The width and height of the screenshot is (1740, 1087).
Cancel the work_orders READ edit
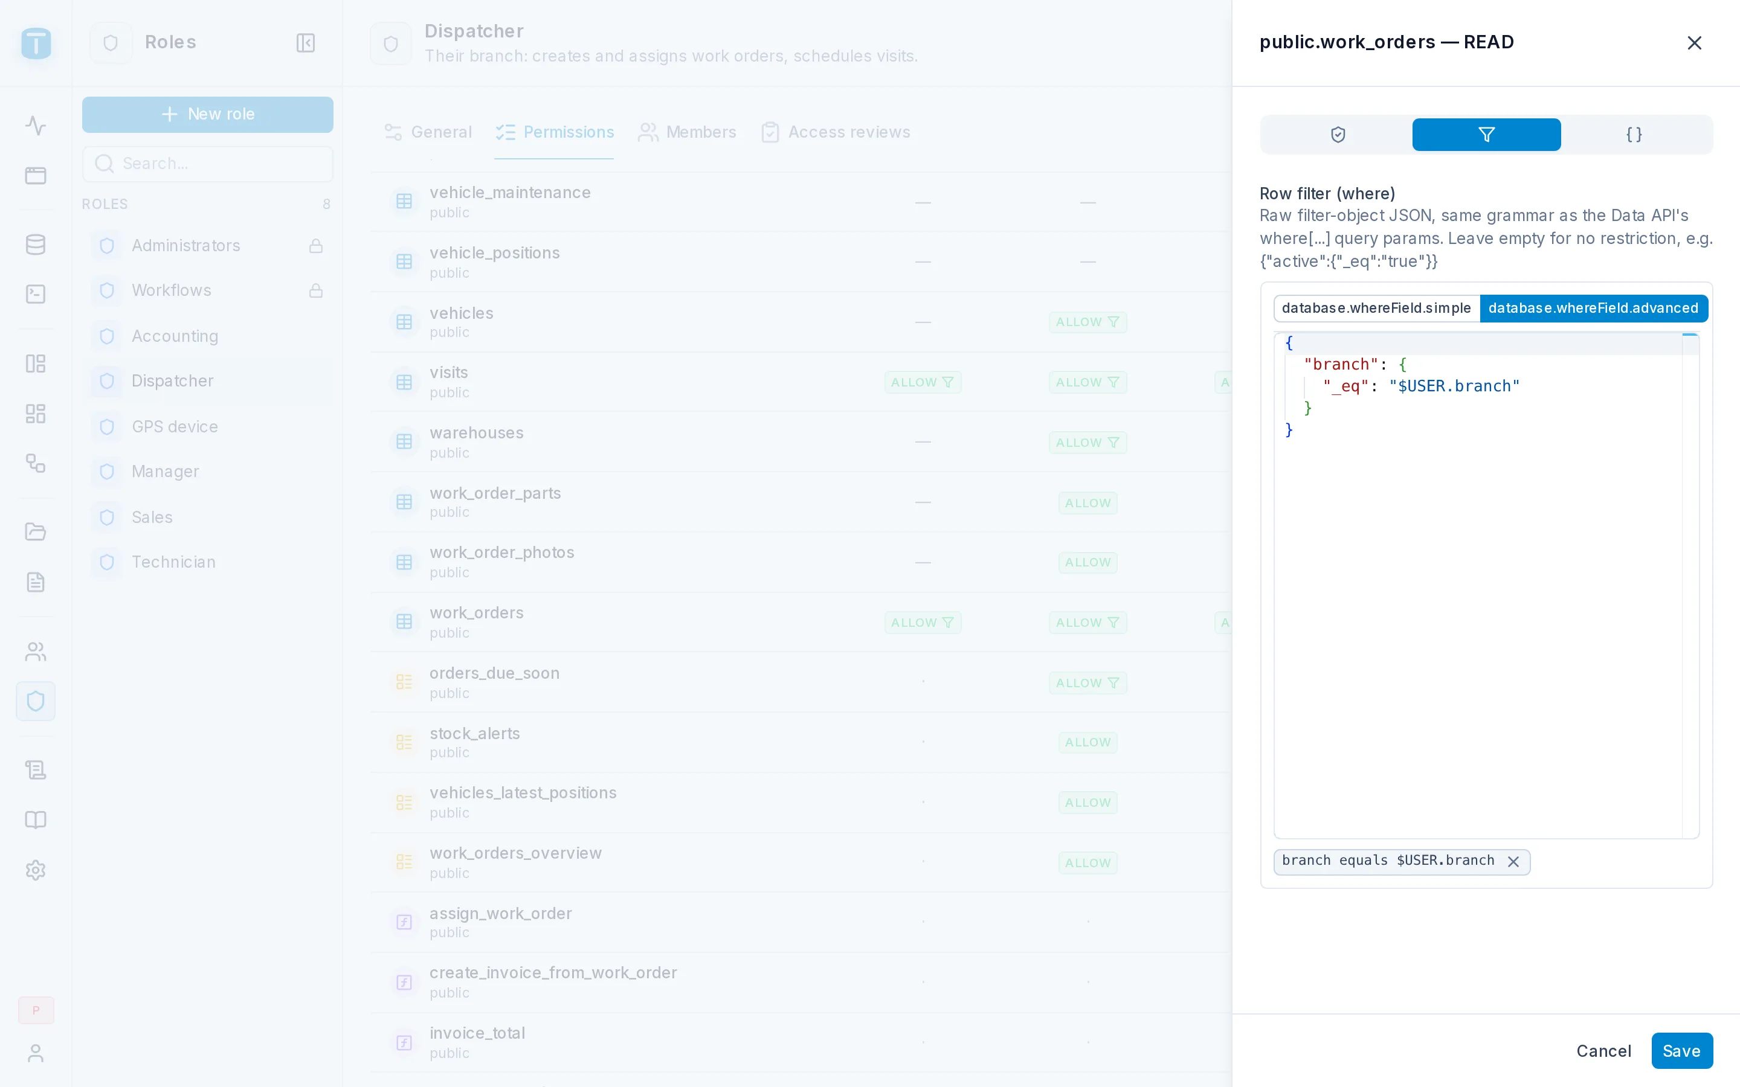click(1603, 1051)
